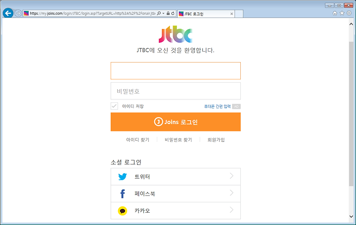Open 아이디 찾기 link
356x225 pixels.
tap(138, 140)
